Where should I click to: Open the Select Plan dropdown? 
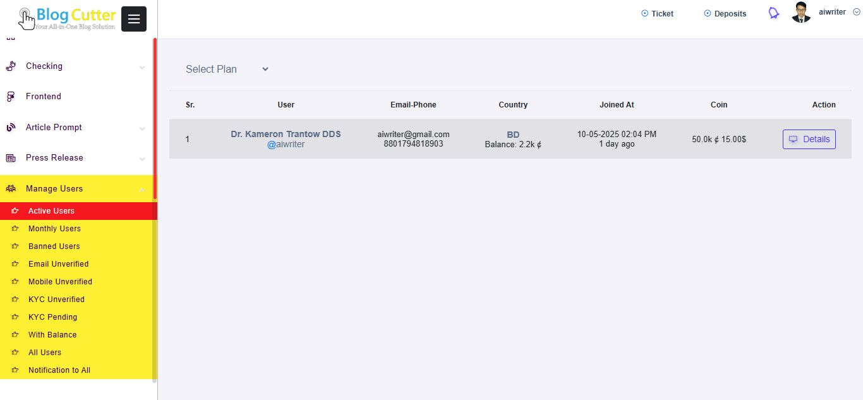227,69
